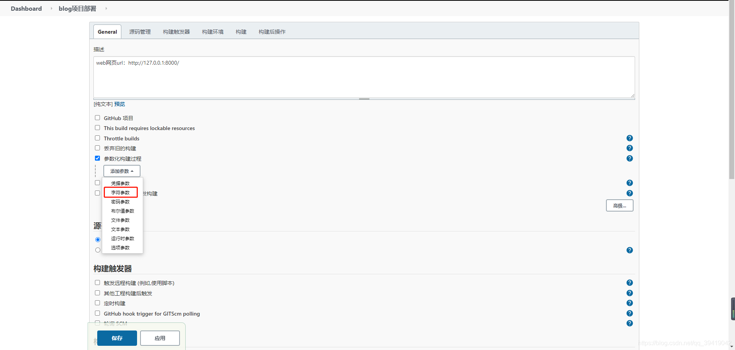Click breadcrumb arrow after blog项目部署
The width and height of the screenshot is (735, 350).
[106, 8]
